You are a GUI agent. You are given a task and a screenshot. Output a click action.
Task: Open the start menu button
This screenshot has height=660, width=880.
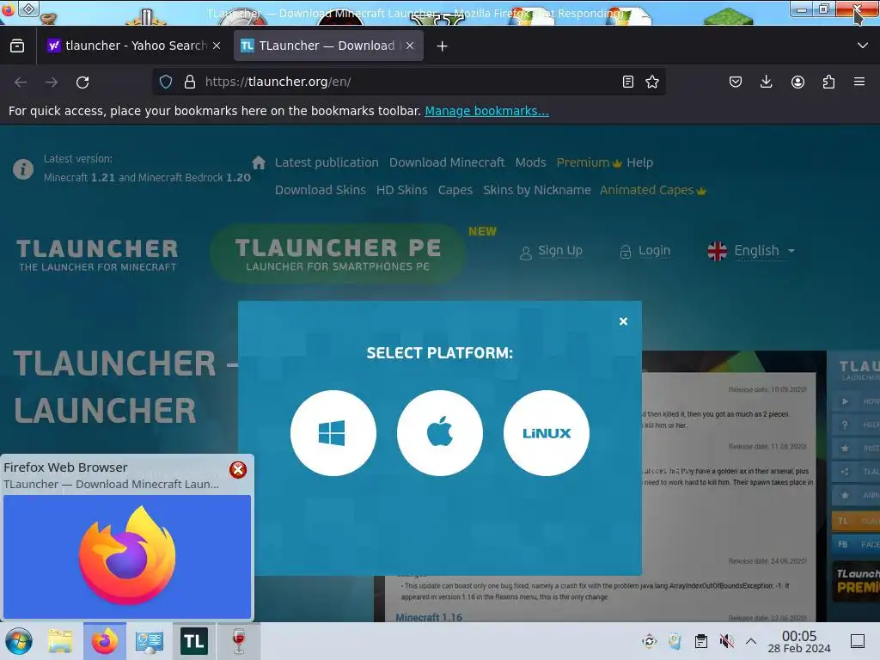(19, 641)
